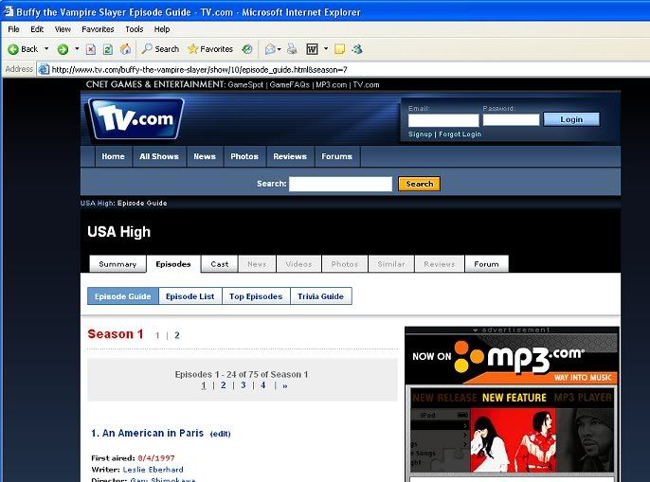Click the Back arrow icon
650x482 pixels.
tap(13, 49)
